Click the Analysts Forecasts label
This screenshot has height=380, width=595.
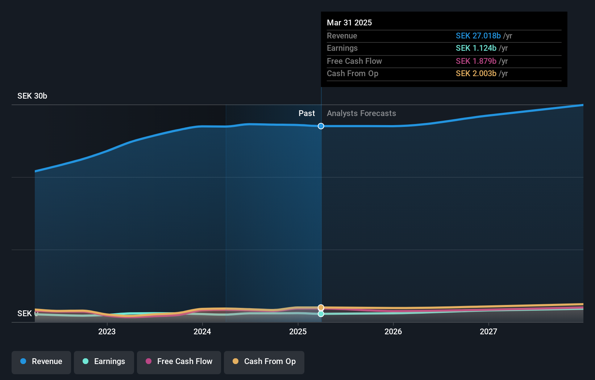[x=361, y=113]
